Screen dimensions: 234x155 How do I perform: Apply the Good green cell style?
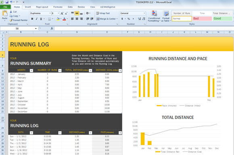click(222, 19)
